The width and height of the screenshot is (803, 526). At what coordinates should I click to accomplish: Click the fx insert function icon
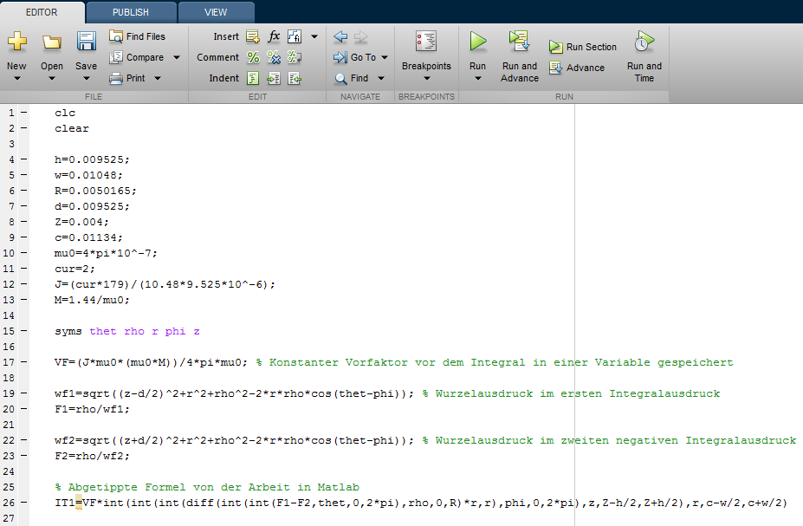274,36
